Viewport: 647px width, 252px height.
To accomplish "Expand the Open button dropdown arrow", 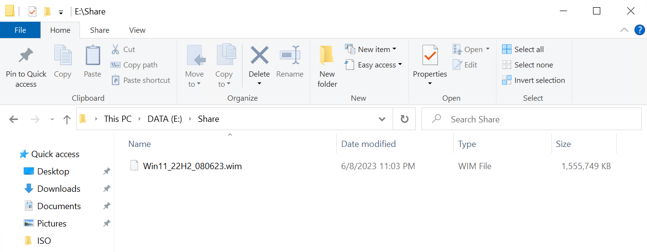I will [488, 49].
